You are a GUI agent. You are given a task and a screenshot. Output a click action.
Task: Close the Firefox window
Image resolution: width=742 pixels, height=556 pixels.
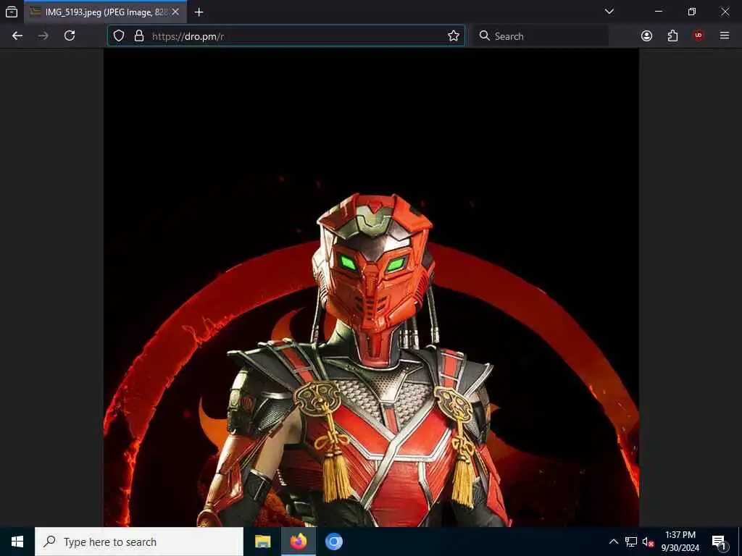point(725,12)
